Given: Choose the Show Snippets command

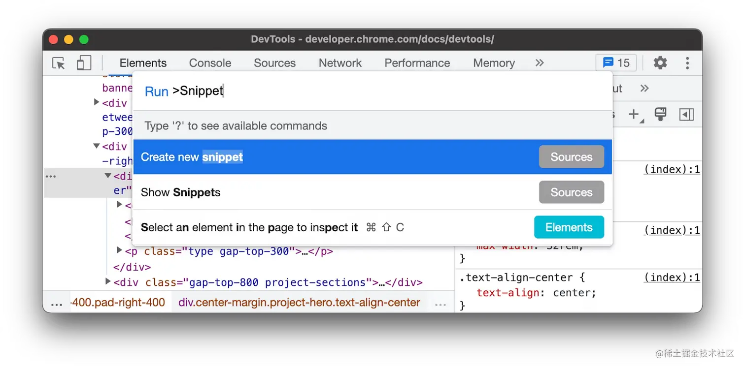Looking at the screenshot, I should tap(372, 192).
